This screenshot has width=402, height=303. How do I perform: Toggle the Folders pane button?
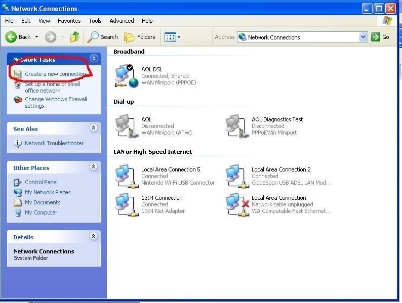pyautogui.click(x=140, y=37)
